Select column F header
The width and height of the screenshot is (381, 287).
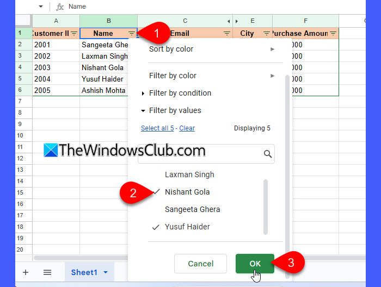[x=305, y=21]
